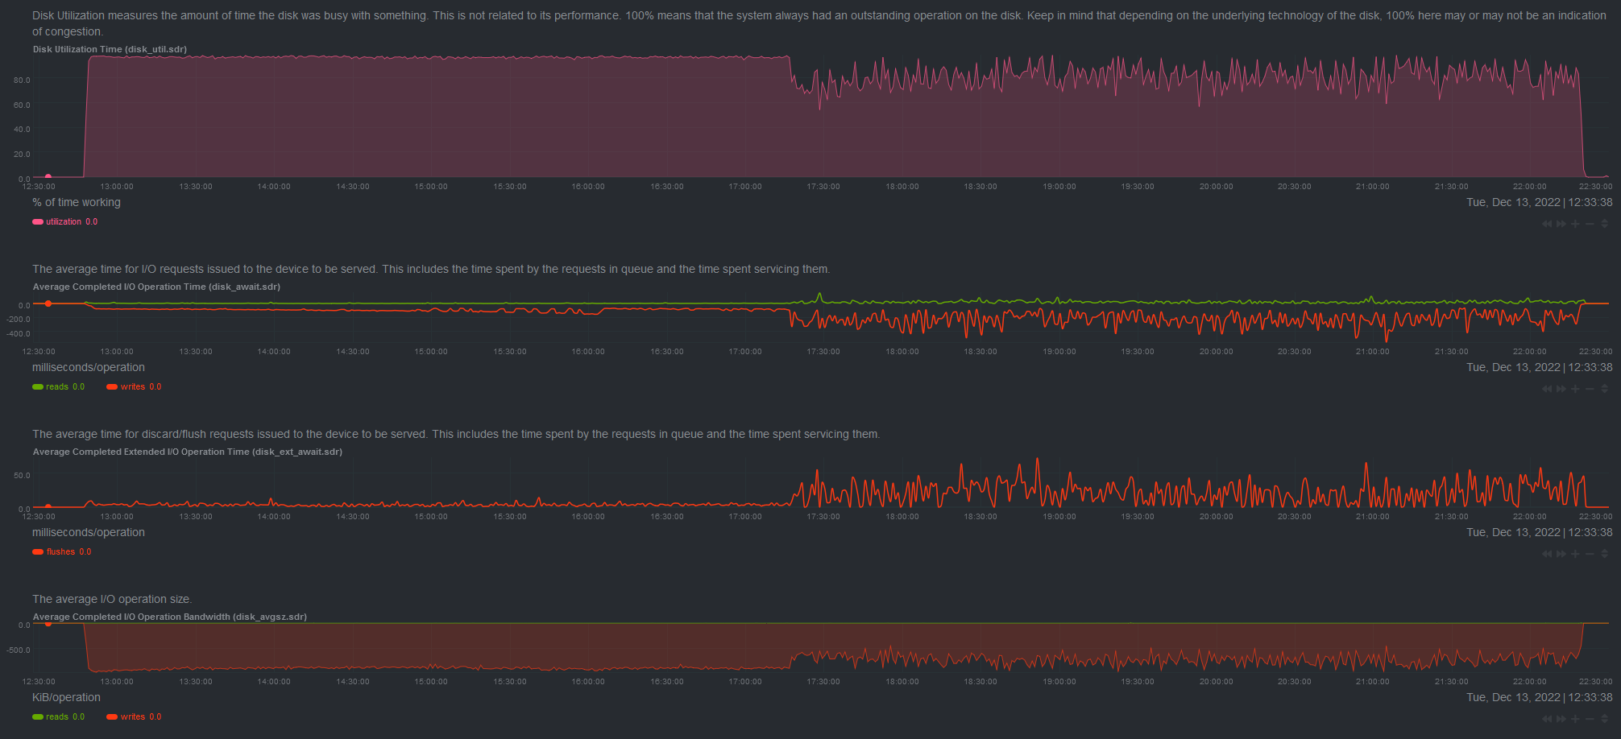Screen dimensions: 1621x739
Task: Zoom in the disk_await chart with plus
Action: click(1575, 389)
